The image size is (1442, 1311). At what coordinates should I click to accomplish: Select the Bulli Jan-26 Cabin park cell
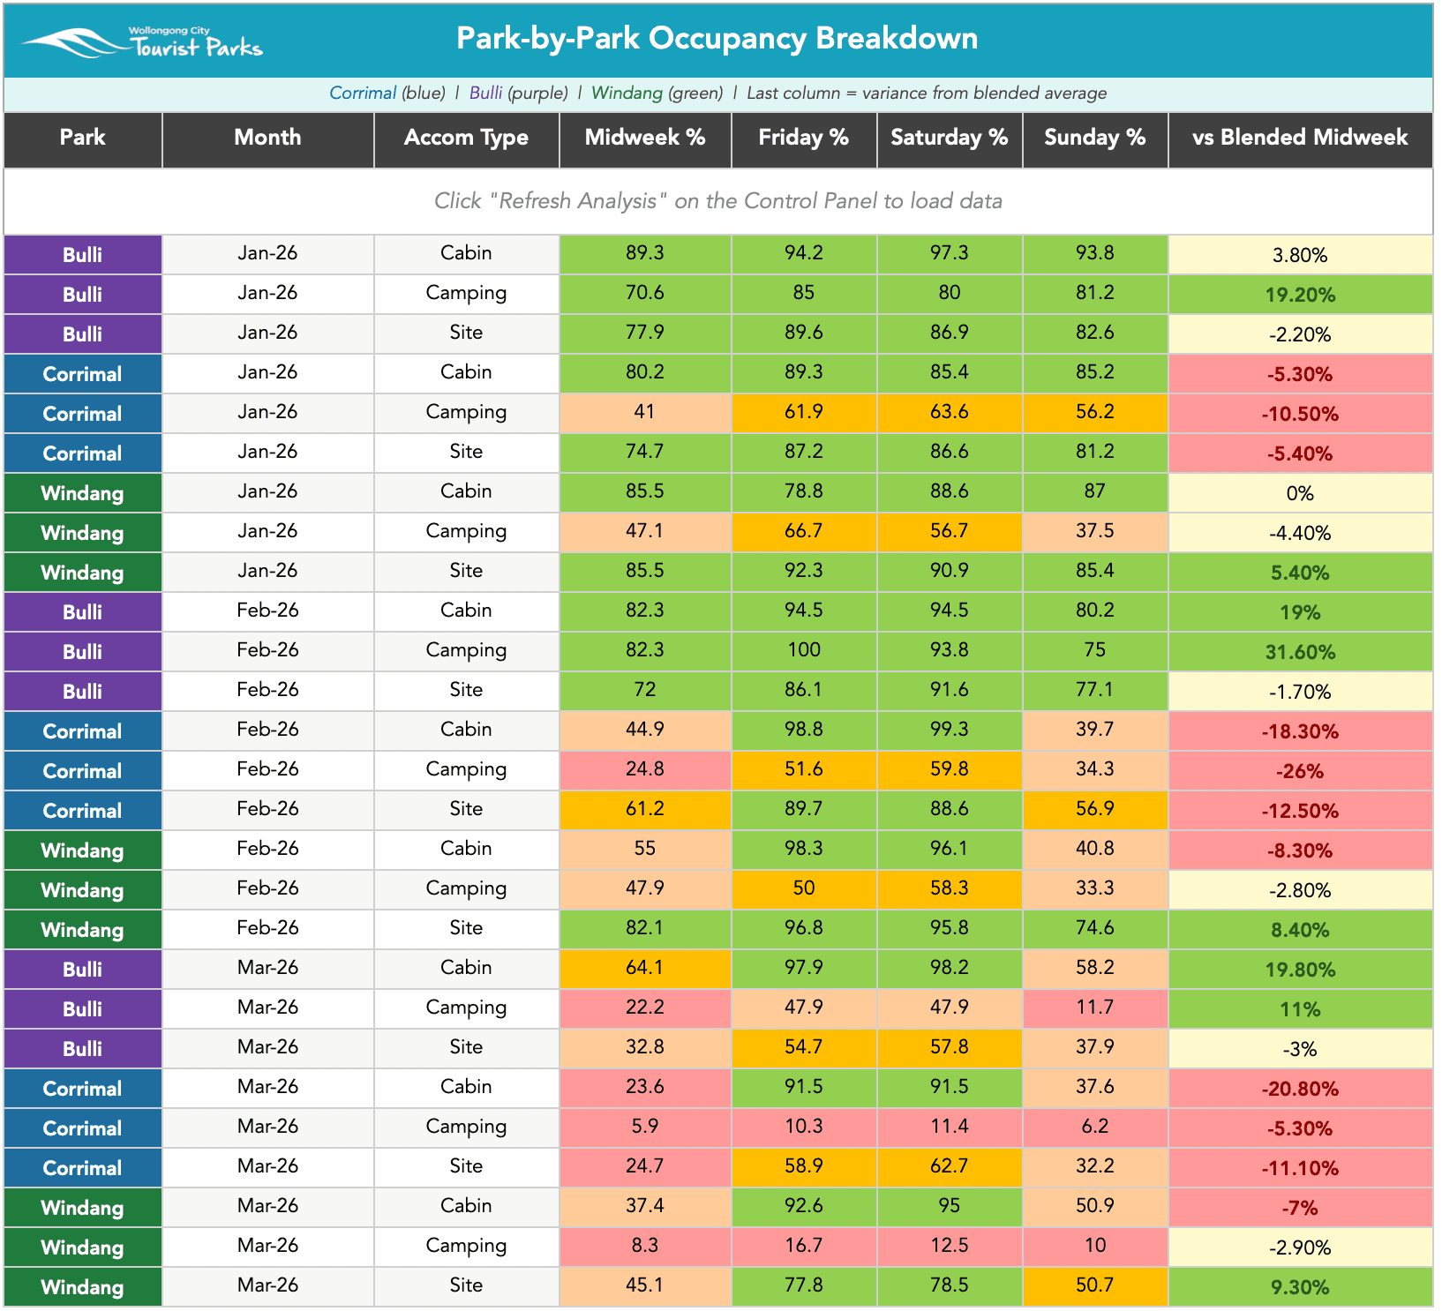[83, 255]
